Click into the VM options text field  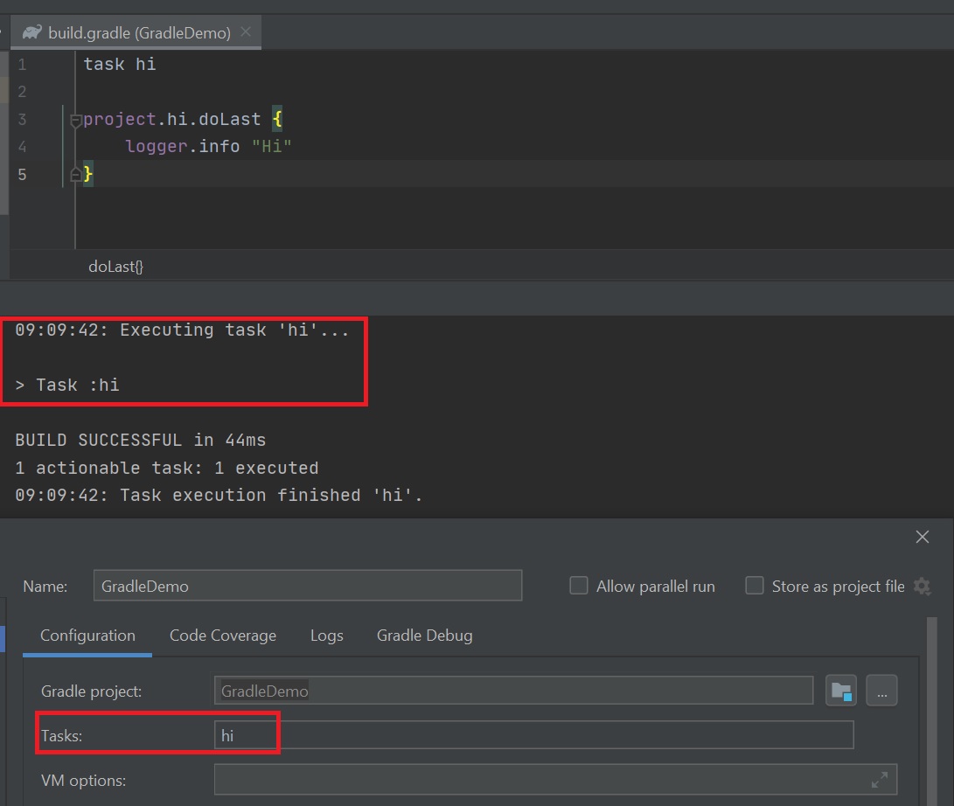(x=533, y=779)
